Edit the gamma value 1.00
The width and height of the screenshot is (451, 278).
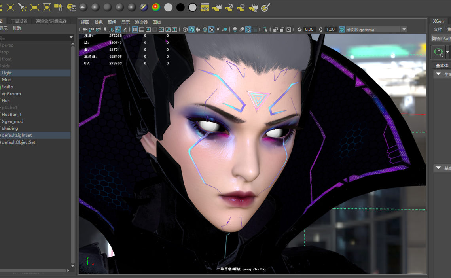click(331, 30)
